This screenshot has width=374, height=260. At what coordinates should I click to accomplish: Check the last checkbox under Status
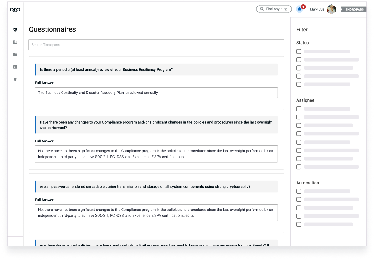(299, 84)
